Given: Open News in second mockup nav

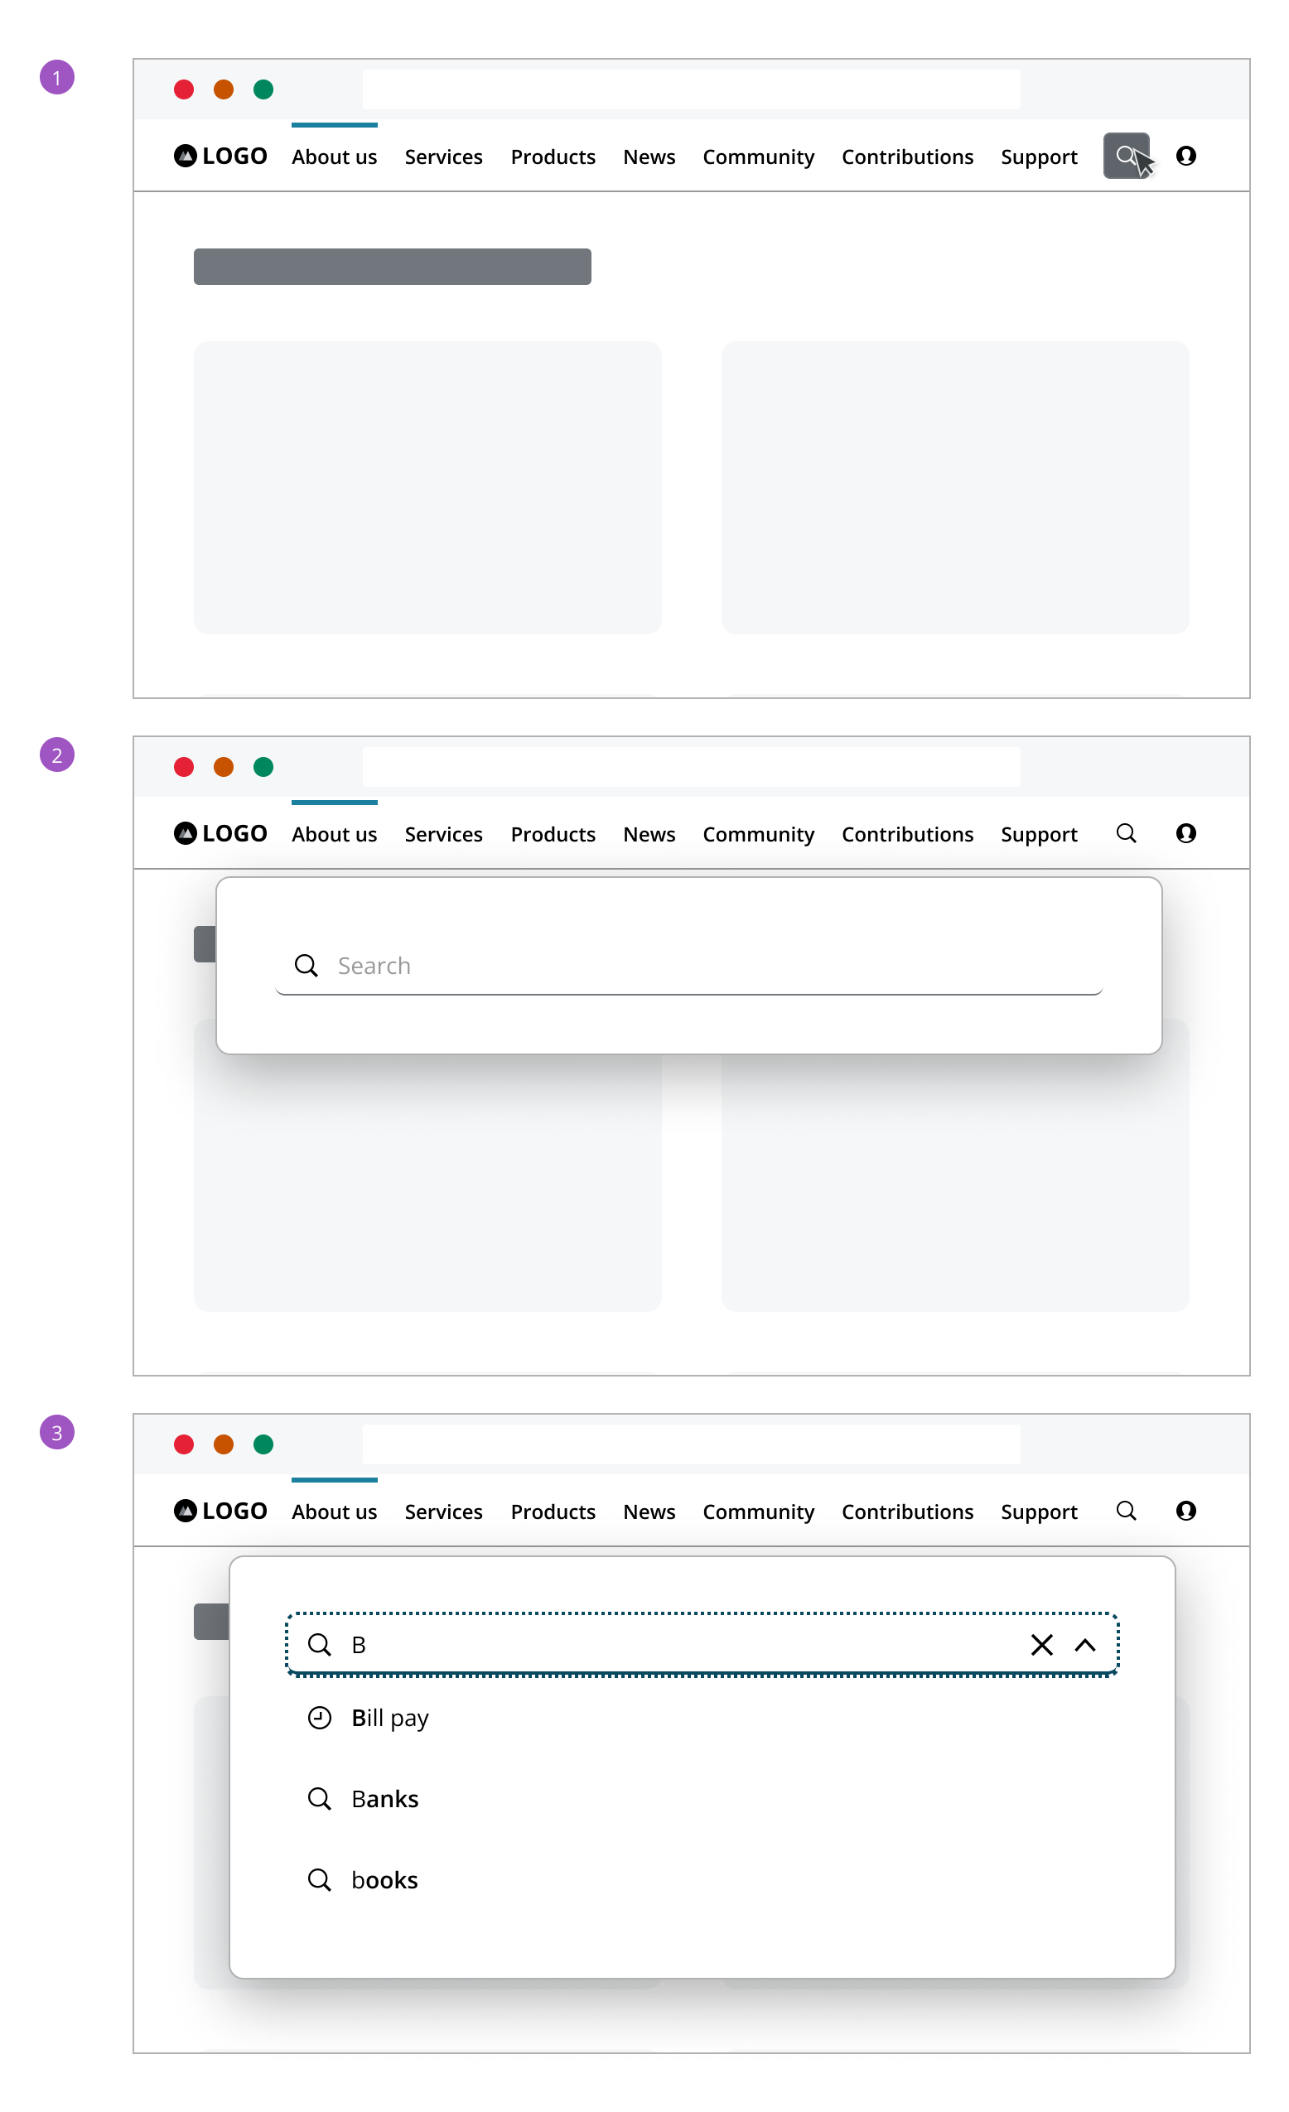Looking at the screenshot, I should point(649,834).
